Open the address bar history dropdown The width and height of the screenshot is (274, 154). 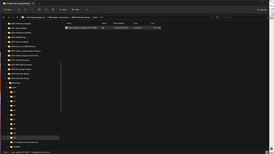(212, 17)
